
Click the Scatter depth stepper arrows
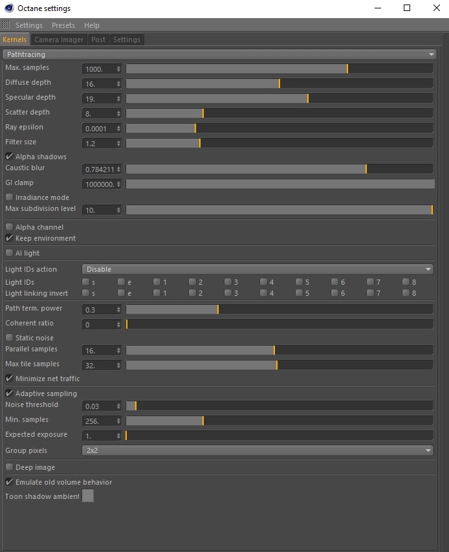click(118, 113)
